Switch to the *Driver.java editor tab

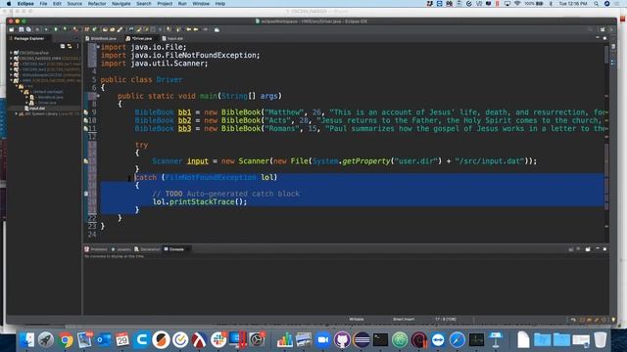[142, 38]
